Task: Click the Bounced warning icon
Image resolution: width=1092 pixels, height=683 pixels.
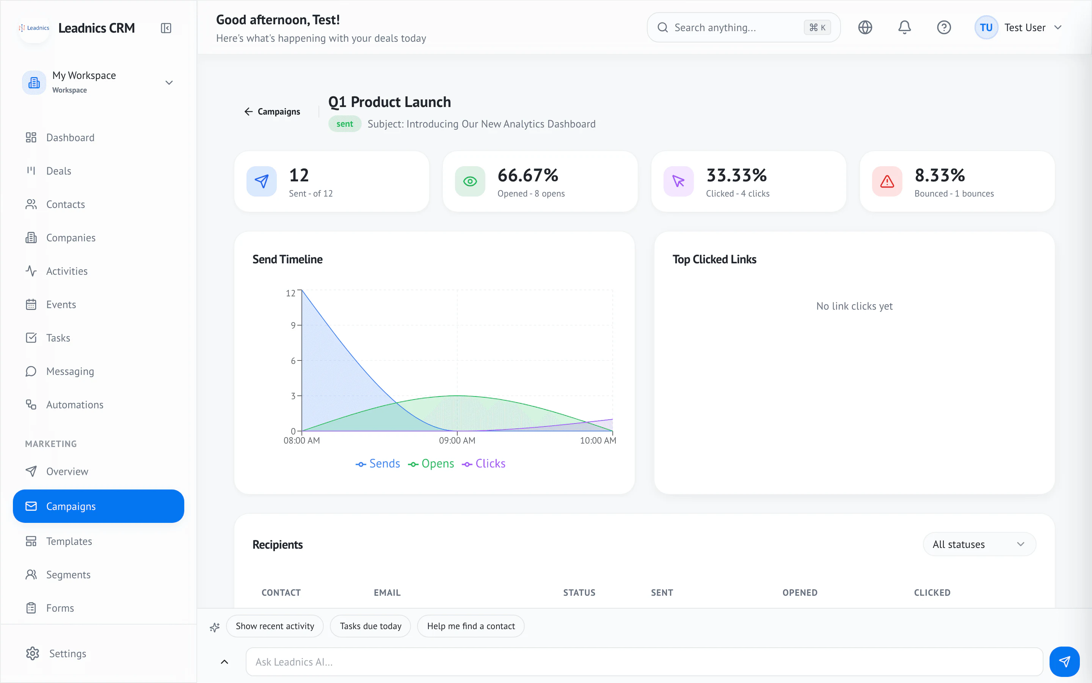Action: [887, 182]
